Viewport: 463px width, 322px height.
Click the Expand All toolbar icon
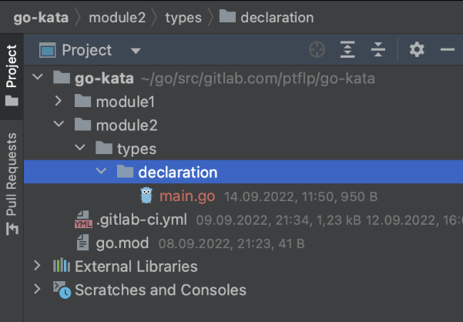[x=348, y=50]
